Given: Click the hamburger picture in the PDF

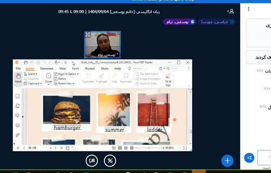Looking at the screenshot, I should pos(66,110).
